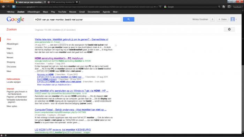244x137 pixels.
Task: Show preview arrows beside GamesMeter result
Action: coord(116,46)
